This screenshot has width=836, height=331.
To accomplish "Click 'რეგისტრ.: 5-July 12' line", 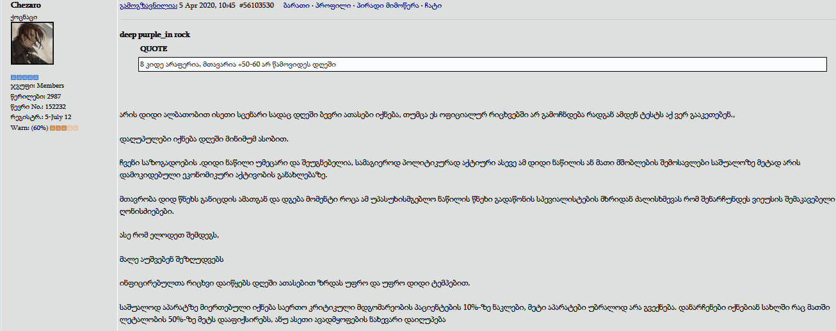I will tap(41, 117).
